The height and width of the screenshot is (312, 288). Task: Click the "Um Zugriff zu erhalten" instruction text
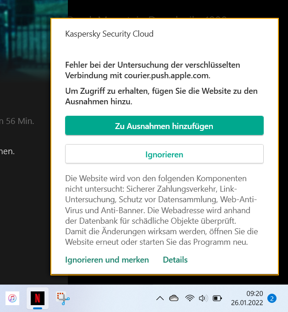[x=161, y=96]
